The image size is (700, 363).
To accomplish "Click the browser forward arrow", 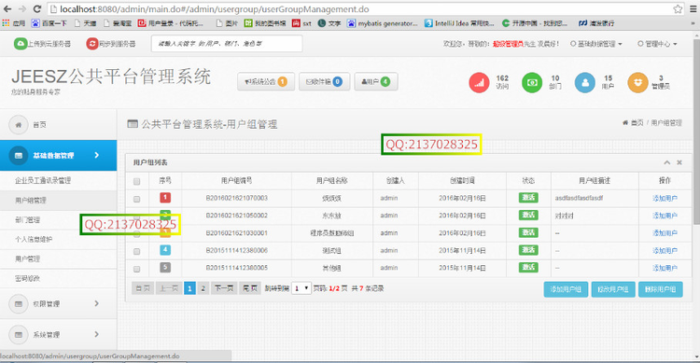I will point(21,9).
